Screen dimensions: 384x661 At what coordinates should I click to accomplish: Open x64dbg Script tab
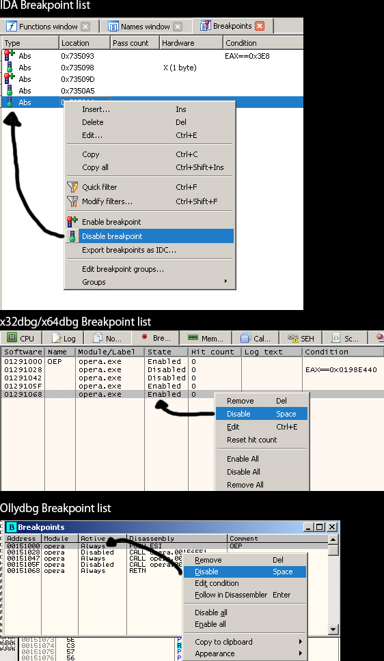345,338
